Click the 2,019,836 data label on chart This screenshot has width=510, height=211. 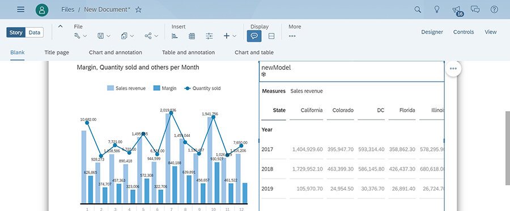[168, 110]
